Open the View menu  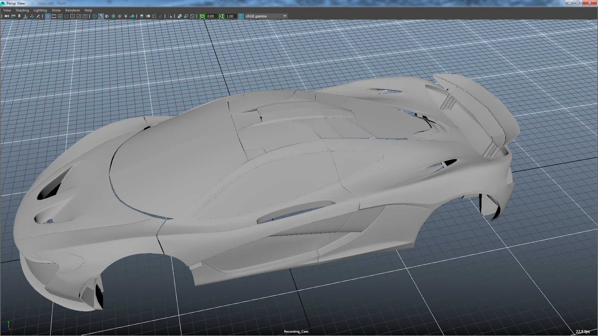[x=7, y=10]
